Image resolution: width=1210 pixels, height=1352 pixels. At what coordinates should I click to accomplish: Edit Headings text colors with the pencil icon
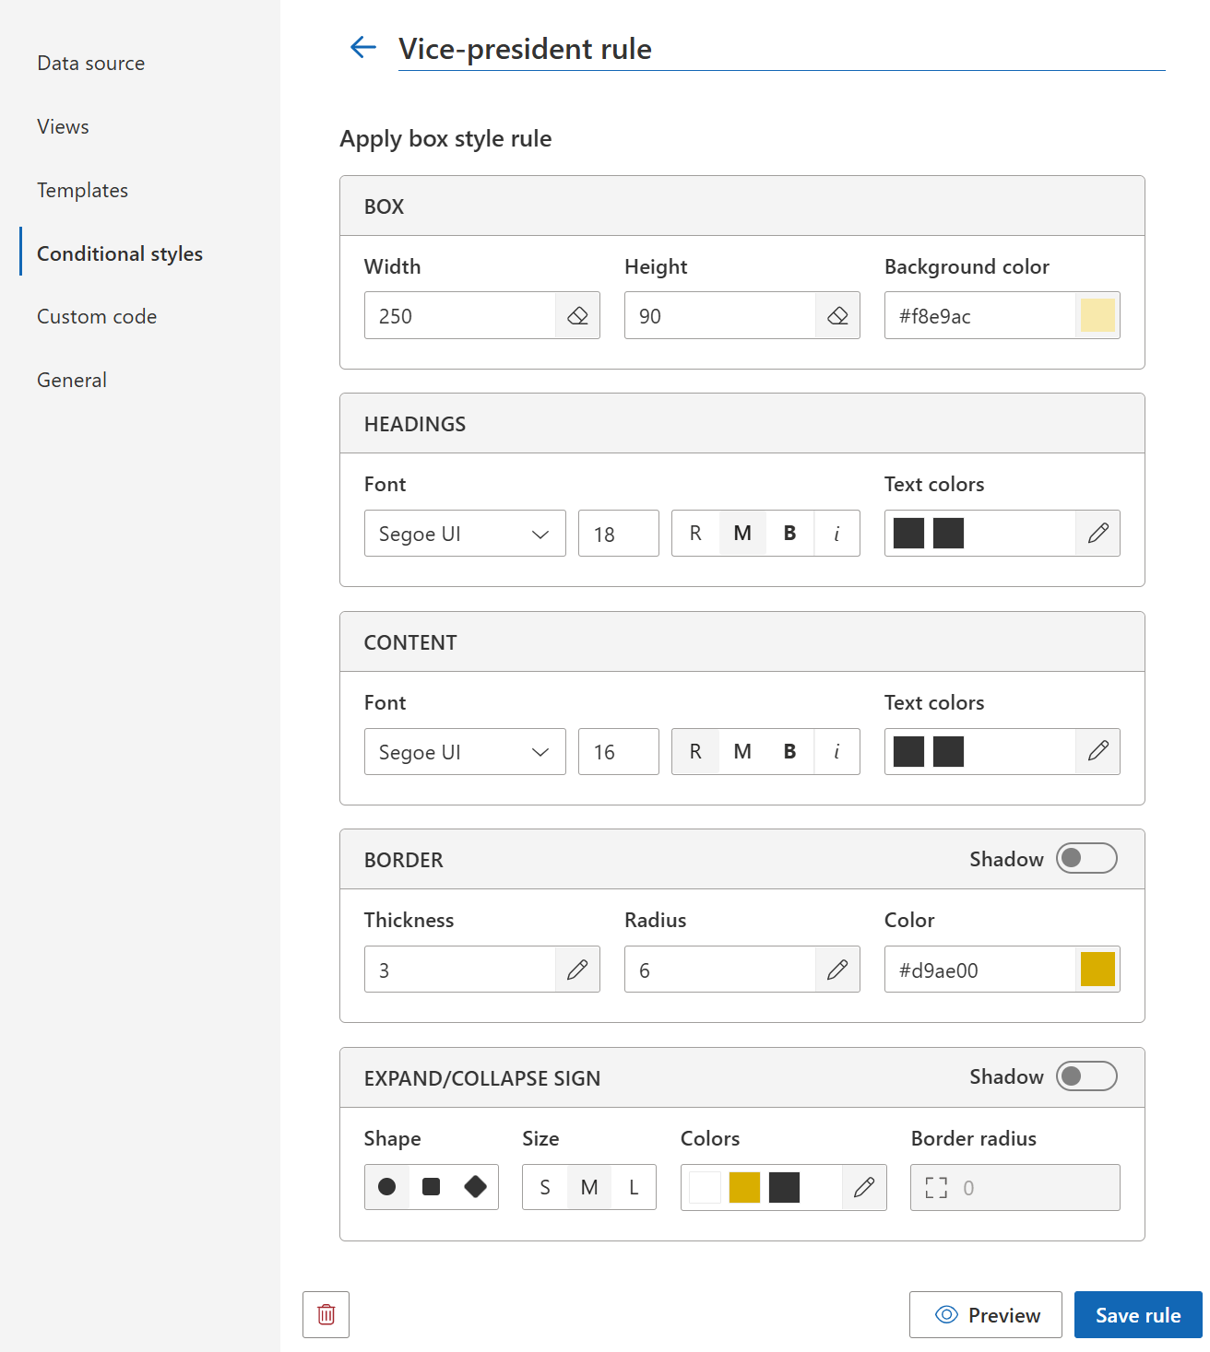[x=1097, y=533]
